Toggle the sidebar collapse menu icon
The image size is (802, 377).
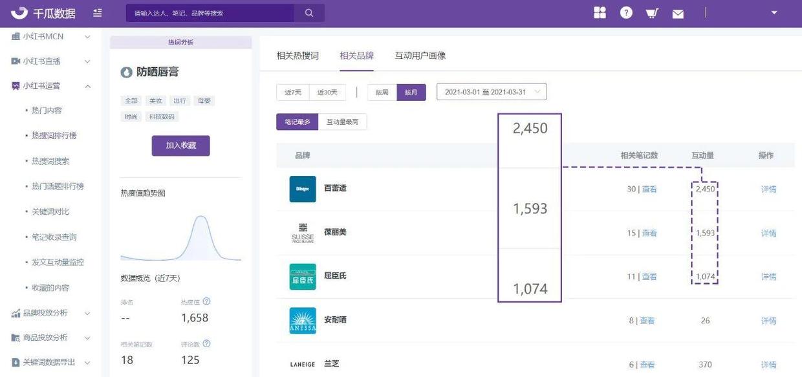click(97, 13)
